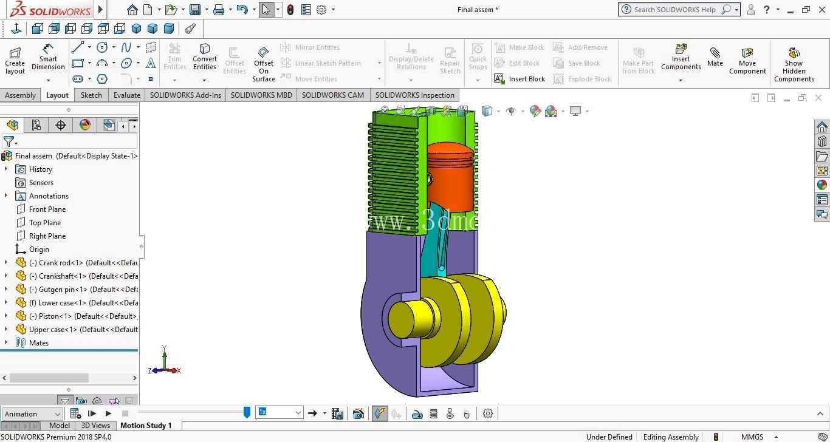Viewport: 830px width, 442px height.
Task: Switch to the Model bottom tab
Action: tap(60, 426)
